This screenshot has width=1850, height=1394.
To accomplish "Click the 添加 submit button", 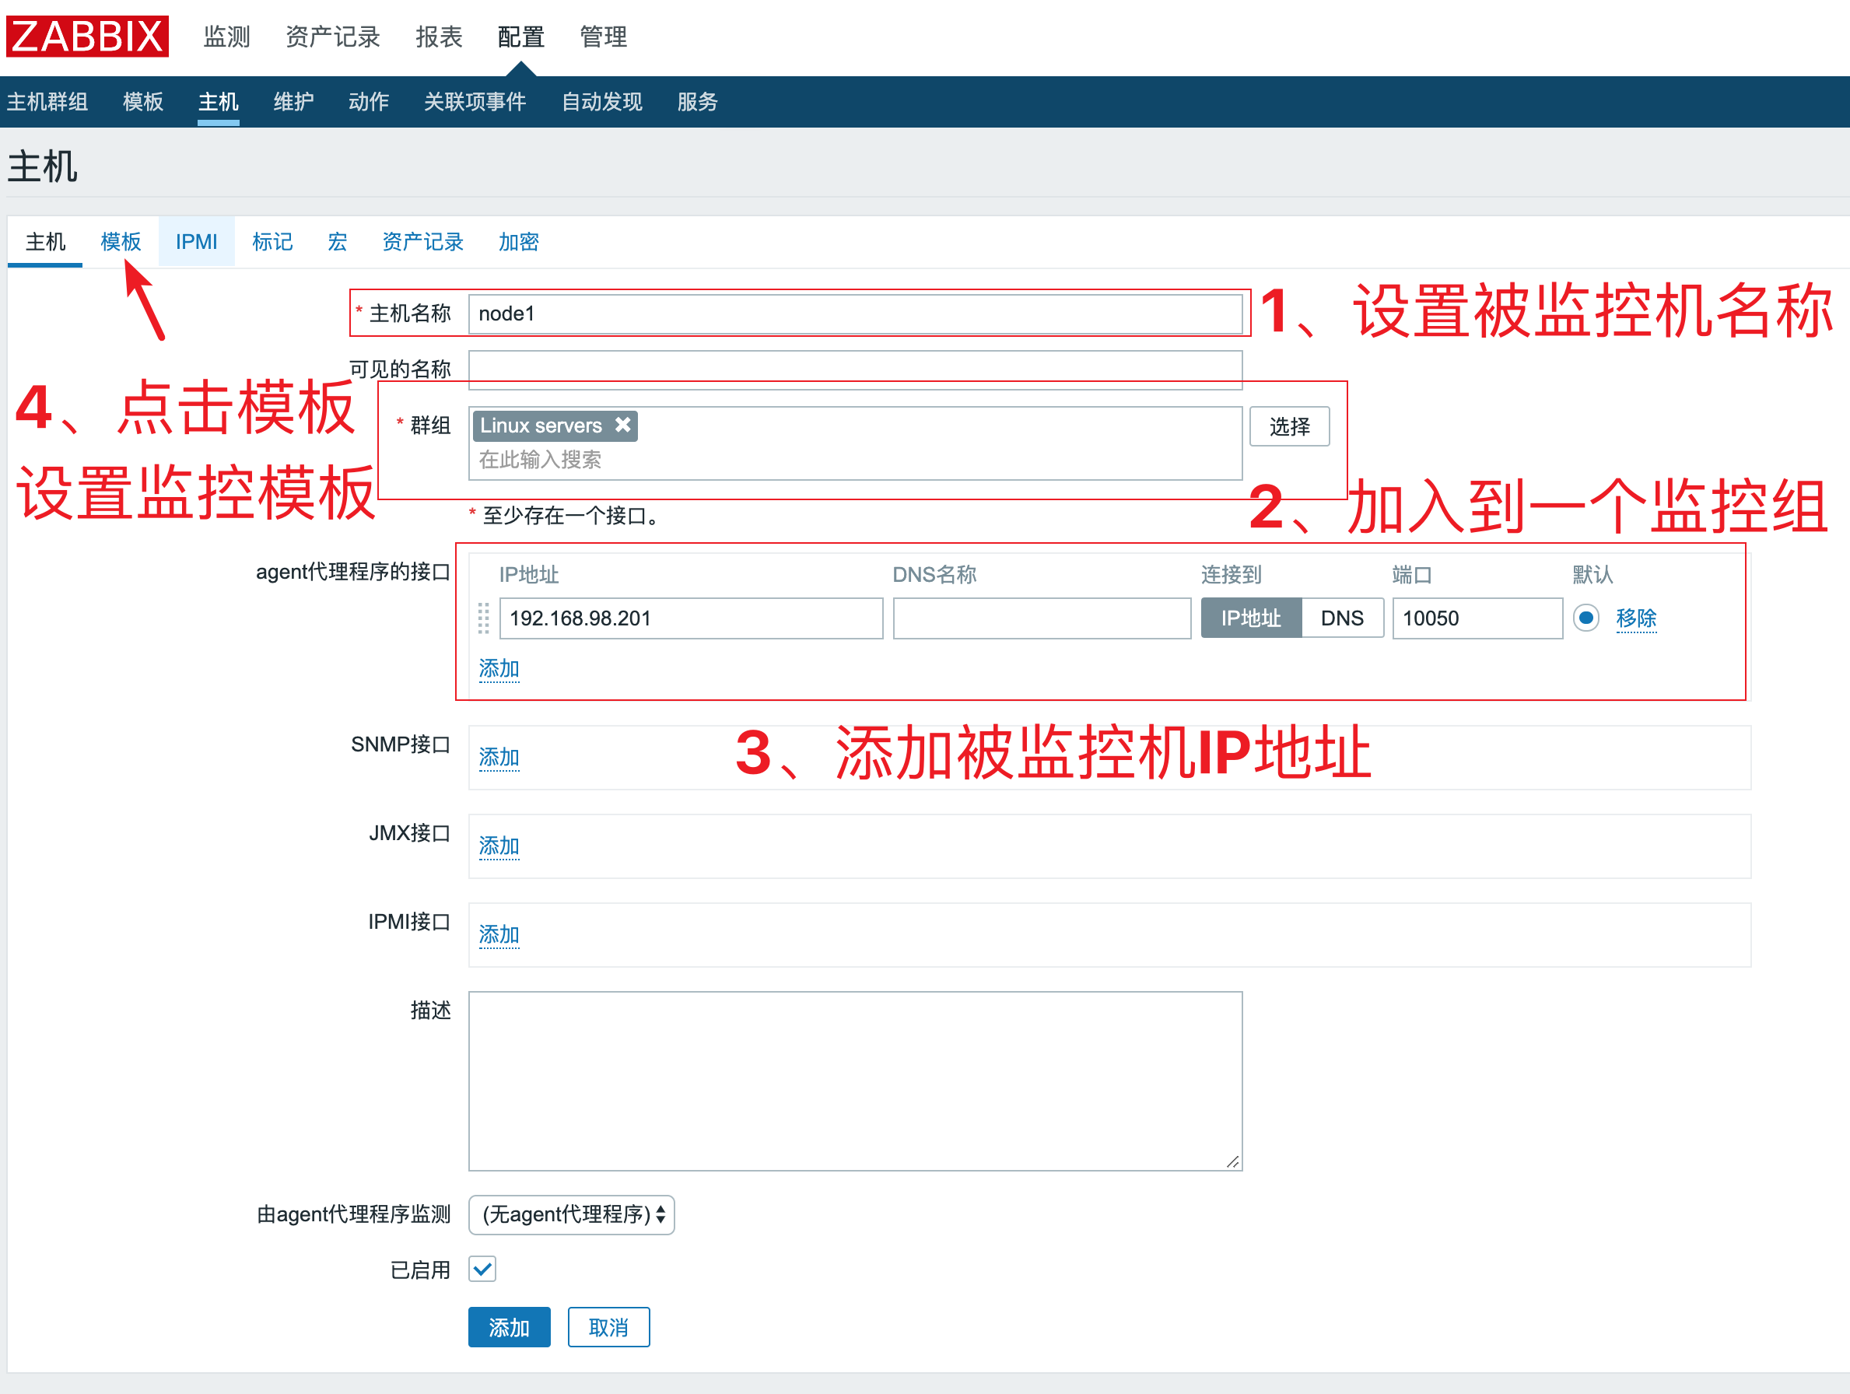I will tap(509, 1327).
